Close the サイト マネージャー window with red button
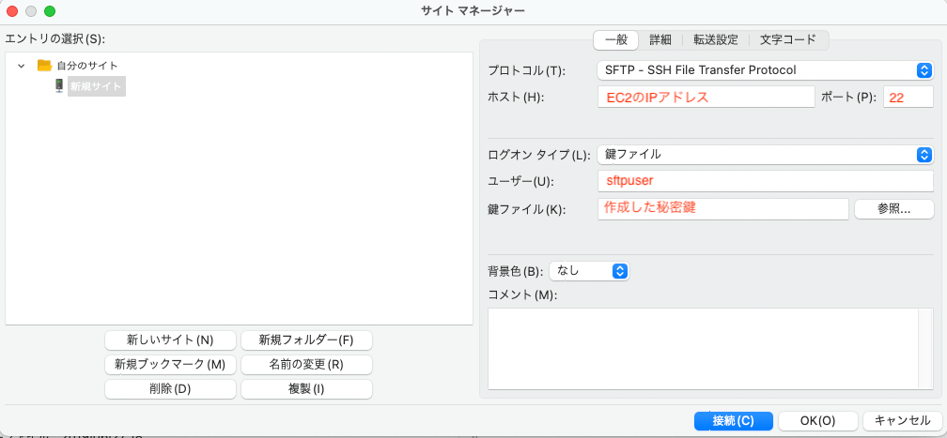Image resolution: width=947 pixels, height=438 pixels. click(12, 11)
